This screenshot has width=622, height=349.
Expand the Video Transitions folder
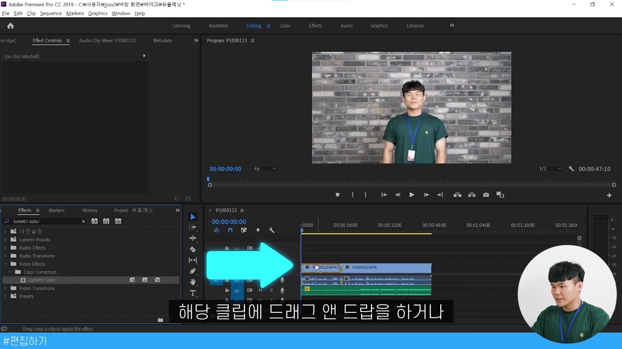pos(5,288)
